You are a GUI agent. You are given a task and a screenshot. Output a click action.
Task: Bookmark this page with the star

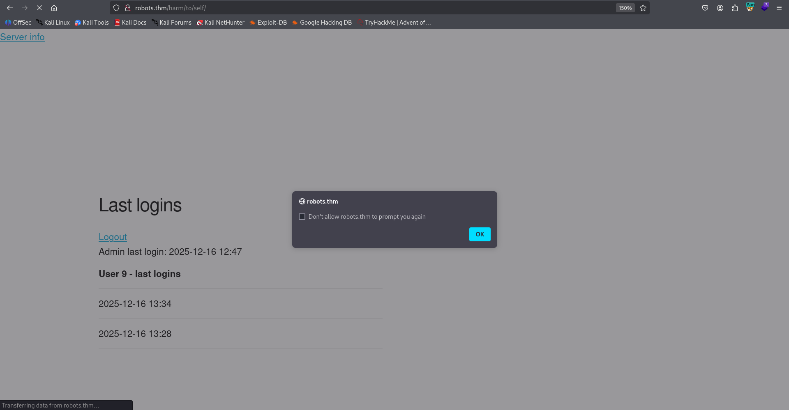(643, 8)
